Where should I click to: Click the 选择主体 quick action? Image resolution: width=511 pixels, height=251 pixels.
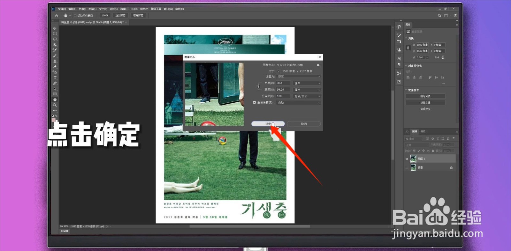[x=425, y=102]
